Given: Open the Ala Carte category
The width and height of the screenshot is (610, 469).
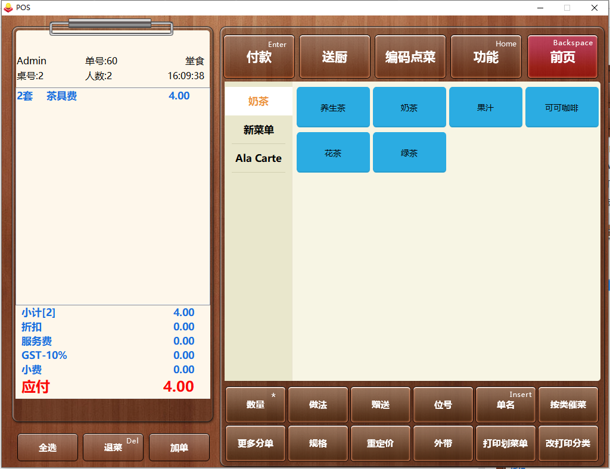Looking at the screenshot, I should pos(259,158).
